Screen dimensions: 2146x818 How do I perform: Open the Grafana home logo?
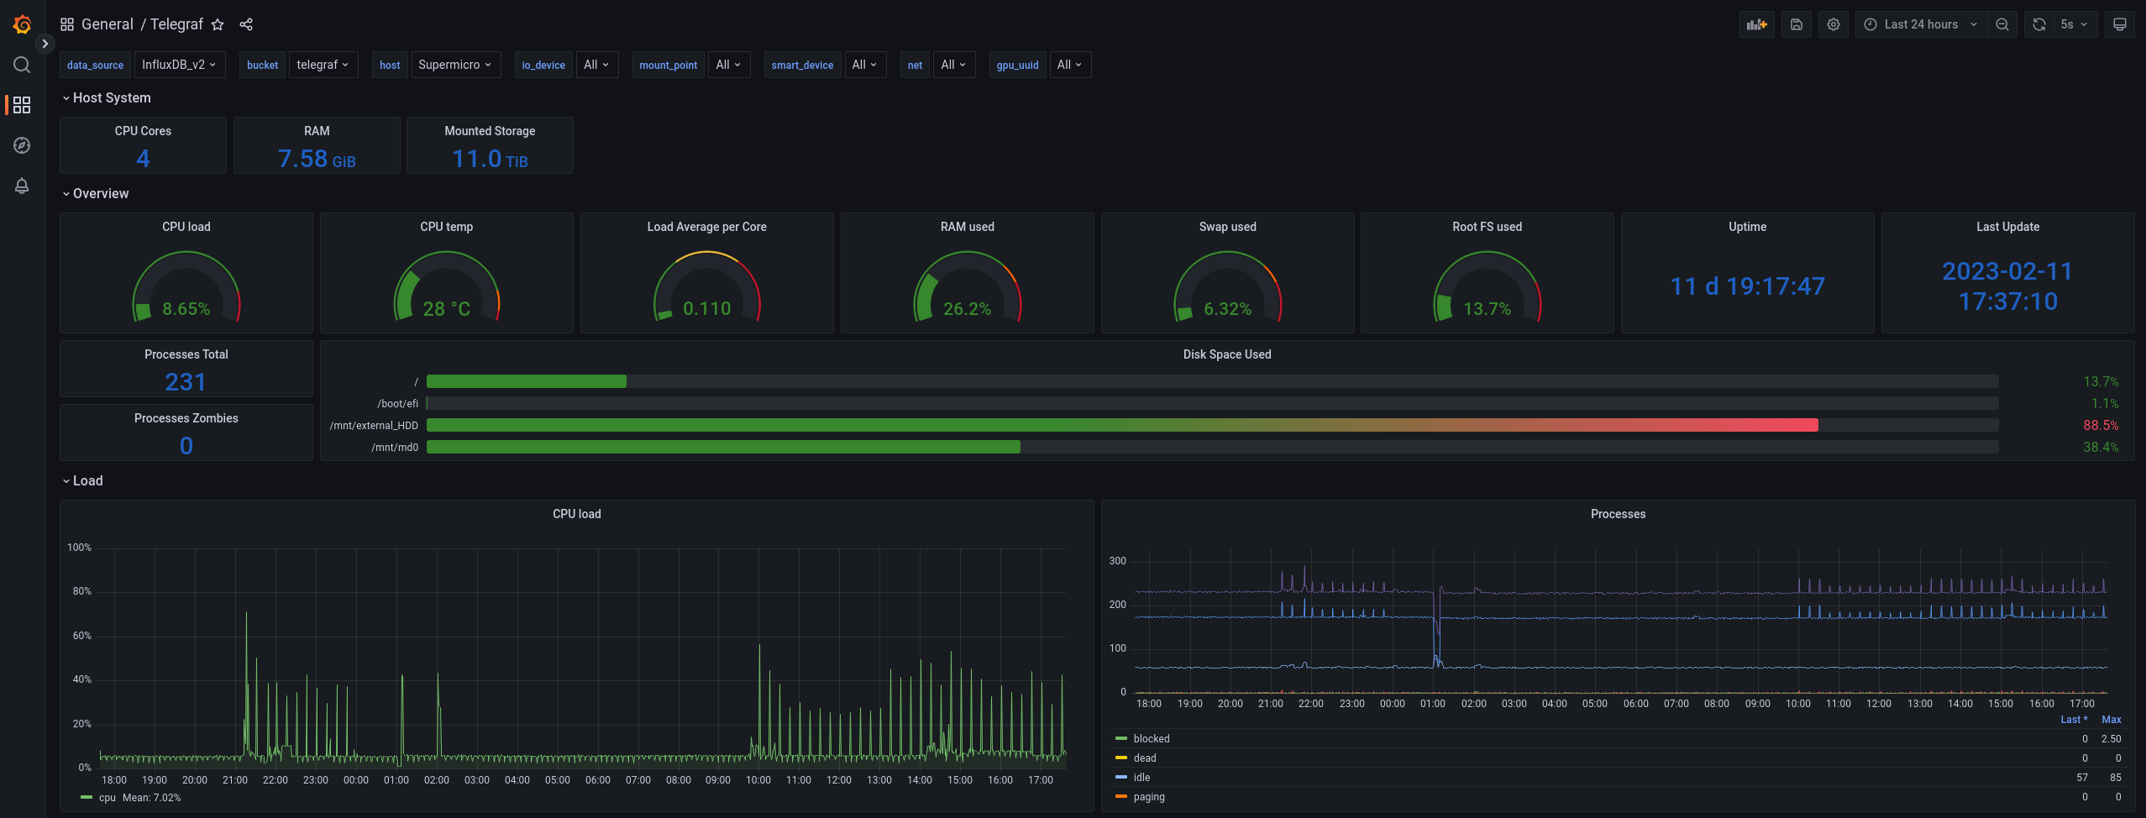coord(22,24)
